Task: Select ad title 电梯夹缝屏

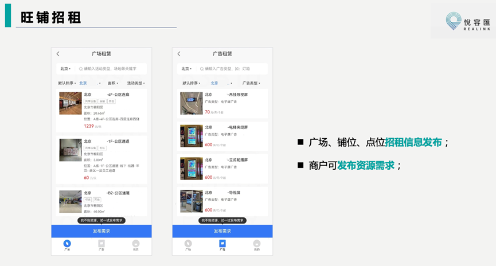Action: (x=226, y=127)
